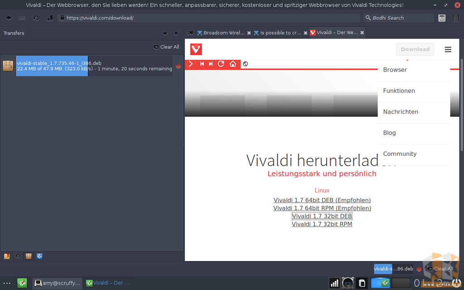The image size is (464, 290).
Task: Click the padlock icon in the address bar
Action: (x=62, y=18)
